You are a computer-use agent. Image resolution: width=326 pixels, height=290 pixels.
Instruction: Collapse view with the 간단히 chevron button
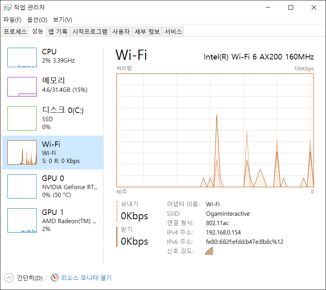click(9, 278)
